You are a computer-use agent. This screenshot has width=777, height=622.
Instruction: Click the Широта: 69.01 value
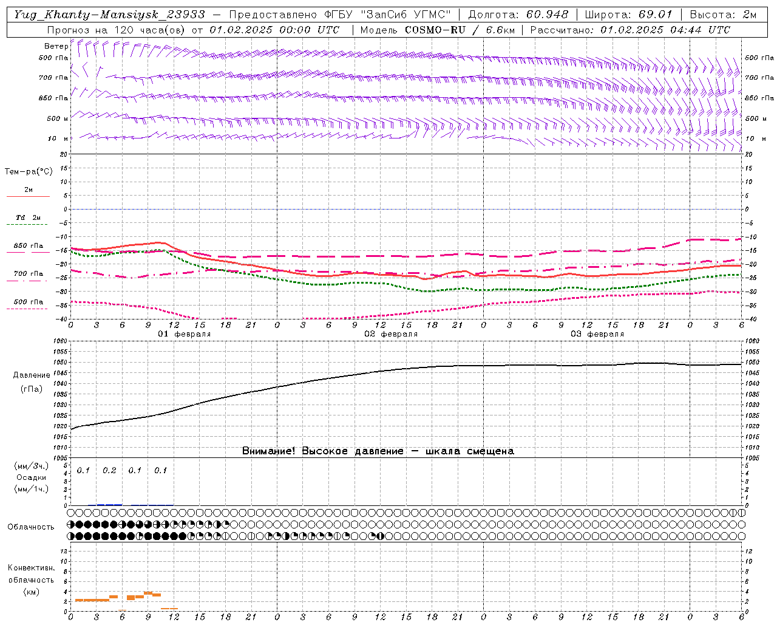[629, 15]
